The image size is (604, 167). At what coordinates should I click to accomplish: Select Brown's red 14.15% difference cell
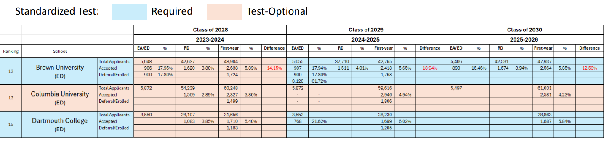tap(274, 68)
